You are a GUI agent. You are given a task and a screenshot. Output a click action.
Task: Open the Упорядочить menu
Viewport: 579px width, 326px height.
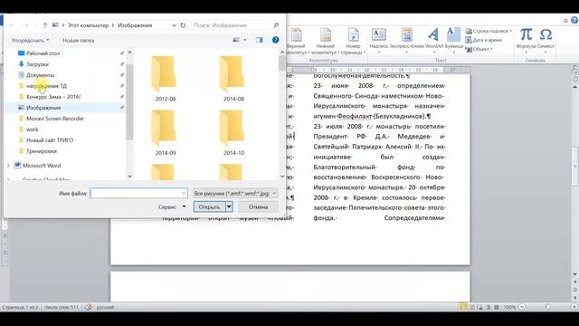[x=30, y=40]
